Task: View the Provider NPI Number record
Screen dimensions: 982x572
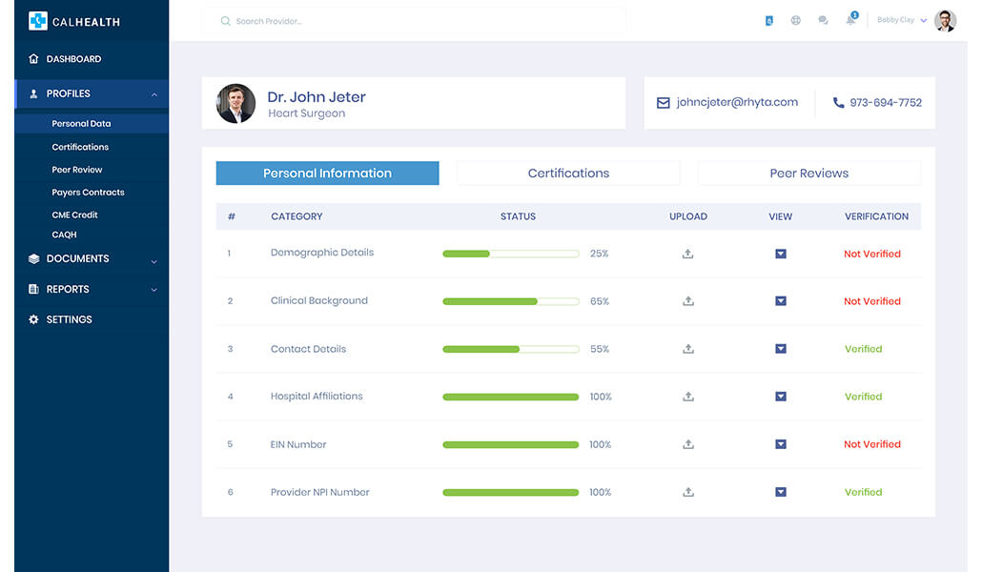Action: point(780,492)
